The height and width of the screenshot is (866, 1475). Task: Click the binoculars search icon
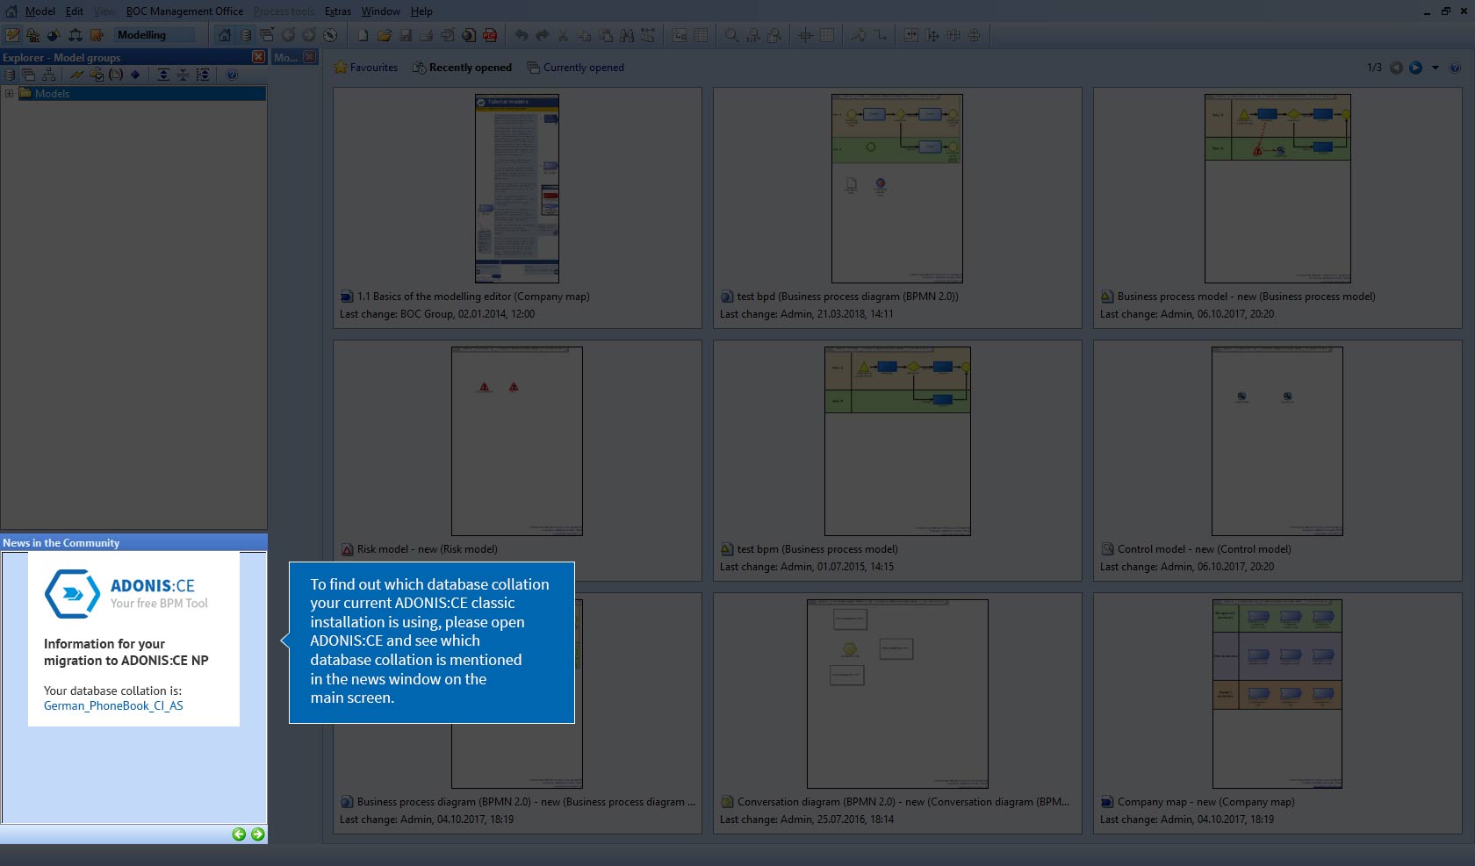(626, 35)
